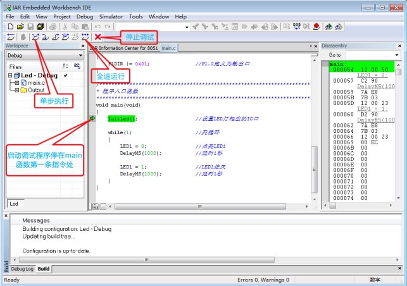Click the Reset debugger icon
The image size is (407, 286).
10,37
